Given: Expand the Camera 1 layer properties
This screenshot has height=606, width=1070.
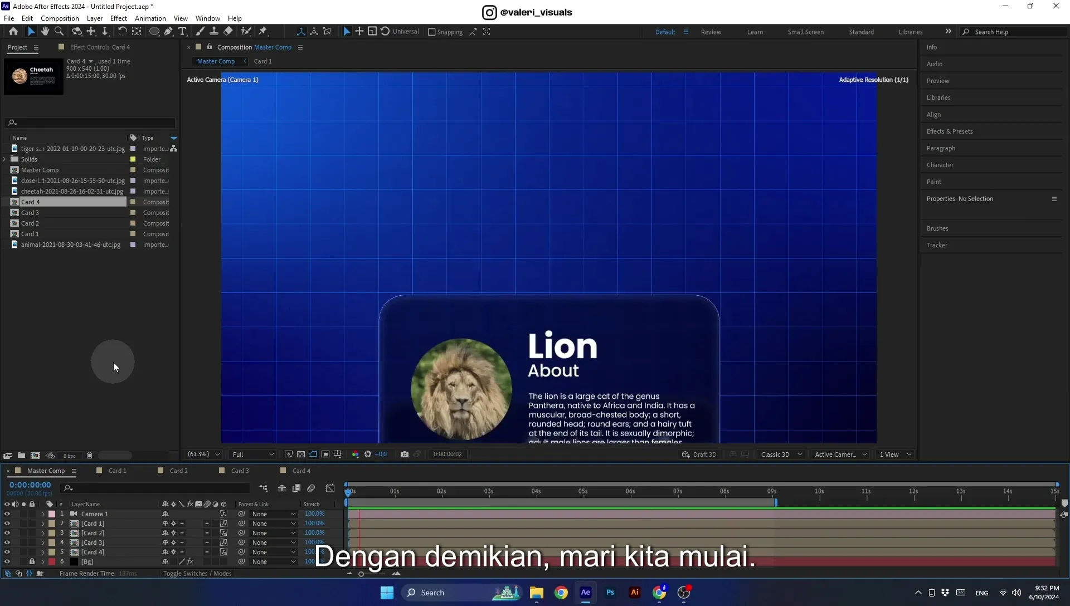Looking at the screenshot, I should coord(43,514).
